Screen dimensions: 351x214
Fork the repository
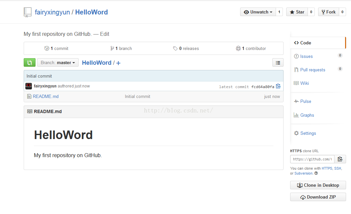(328, 12)
